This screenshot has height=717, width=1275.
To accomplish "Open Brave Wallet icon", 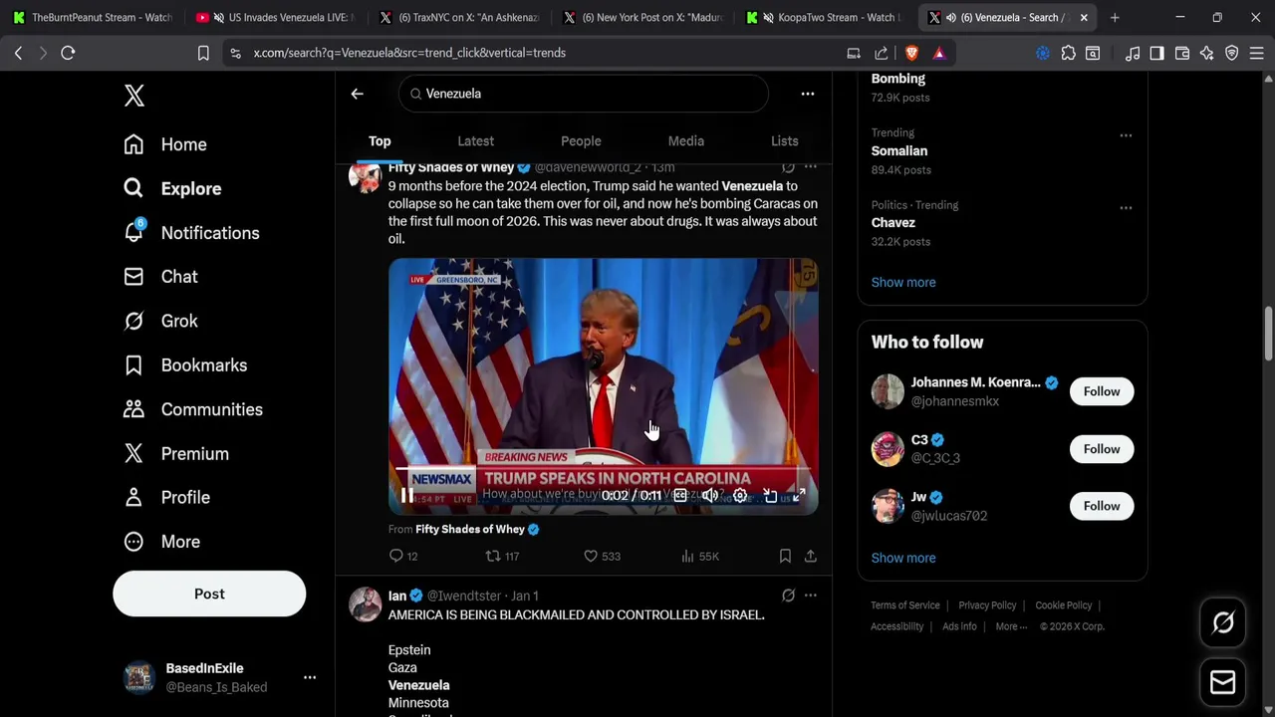I will pos(1182,53).
